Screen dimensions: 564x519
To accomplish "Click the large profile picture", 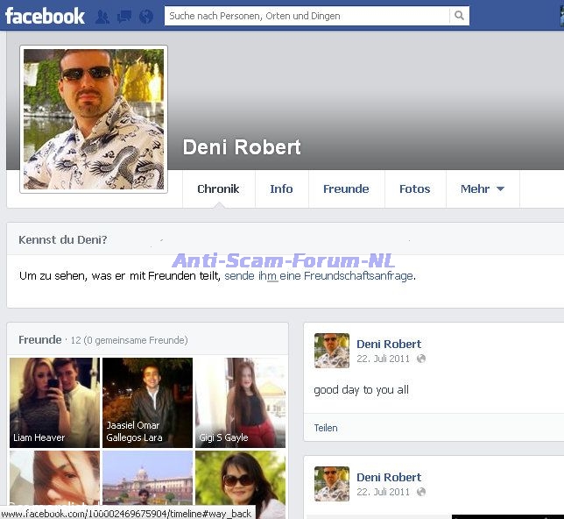I will (x=94, y=118).
